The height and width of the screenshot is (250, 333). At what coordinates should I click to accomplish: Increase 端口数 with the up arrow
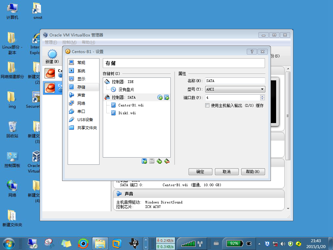(x=262, y=96)
